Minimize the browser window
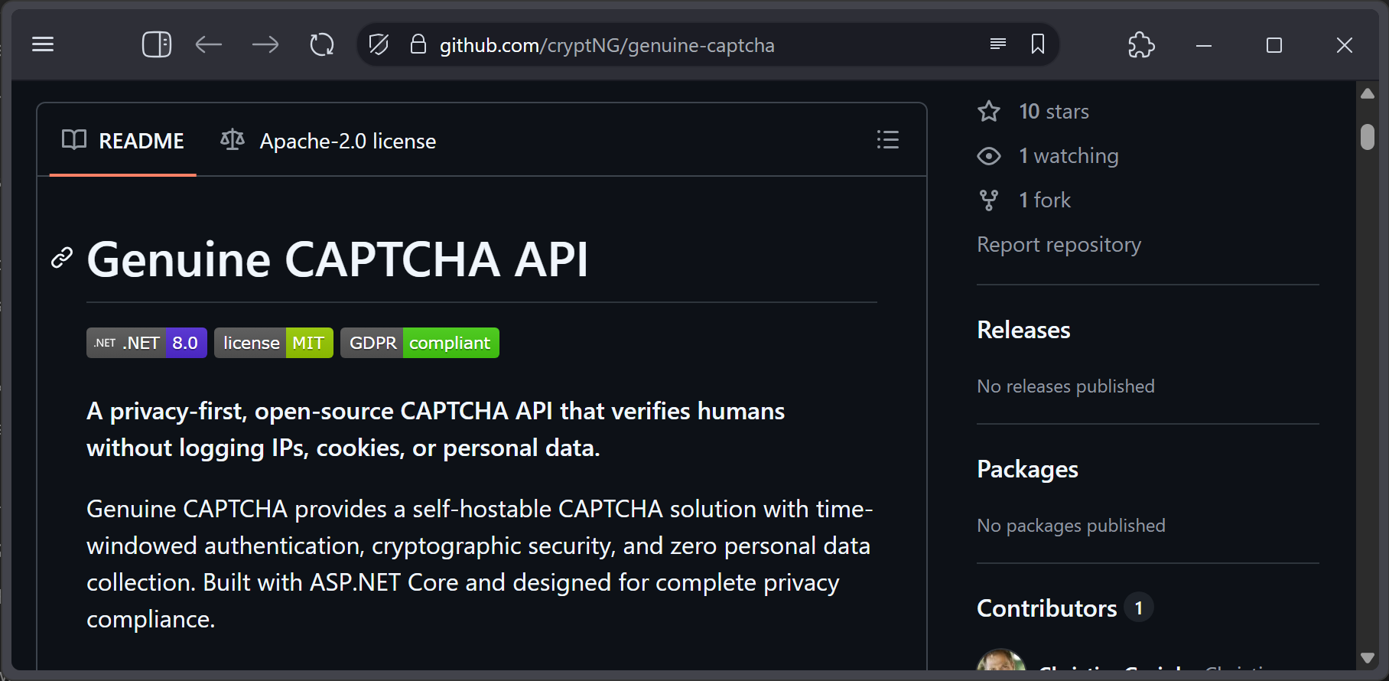This screenshot has height=681, width=1389. (x=1204, y=45)
